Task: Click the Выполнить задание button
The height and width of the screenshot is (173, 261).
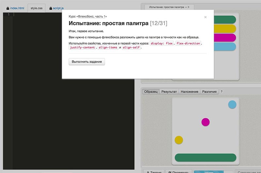Action: point(87,62)
